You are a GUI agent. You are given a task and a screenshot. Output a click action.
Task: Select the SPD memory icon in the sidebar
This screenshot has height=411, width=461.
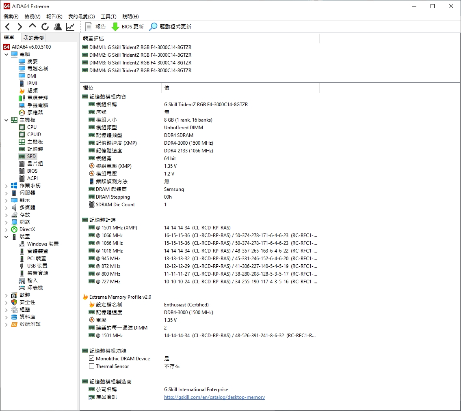pos(22,156)
